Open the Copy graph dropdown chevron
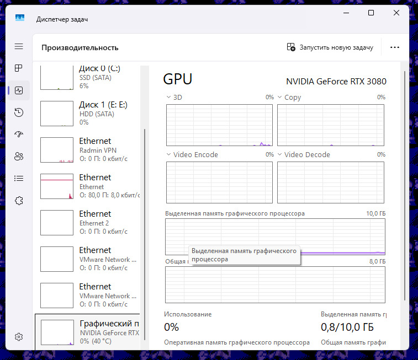418x360 pixels. (280, 97)
